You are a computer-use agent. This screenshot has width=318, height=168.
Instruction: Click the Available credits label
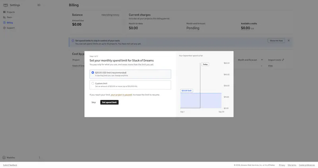(249, 23)
